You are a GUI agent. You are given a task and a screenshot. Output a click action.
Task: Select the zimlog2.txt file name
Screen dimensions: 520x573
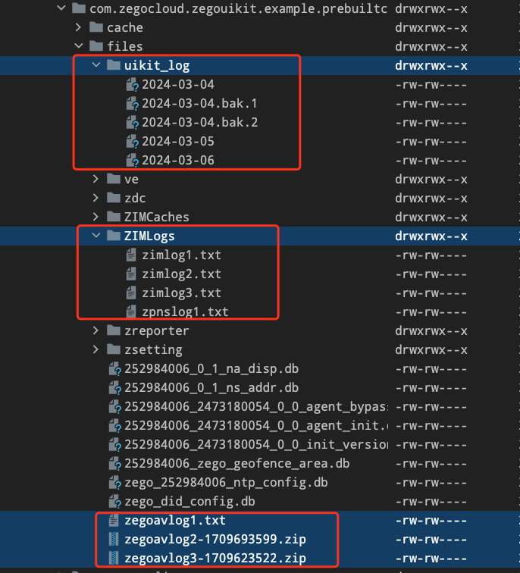(x=181, y=274)
